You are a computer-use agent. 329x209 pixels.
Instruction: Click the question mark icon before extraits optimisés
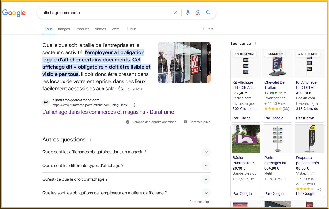128,122
